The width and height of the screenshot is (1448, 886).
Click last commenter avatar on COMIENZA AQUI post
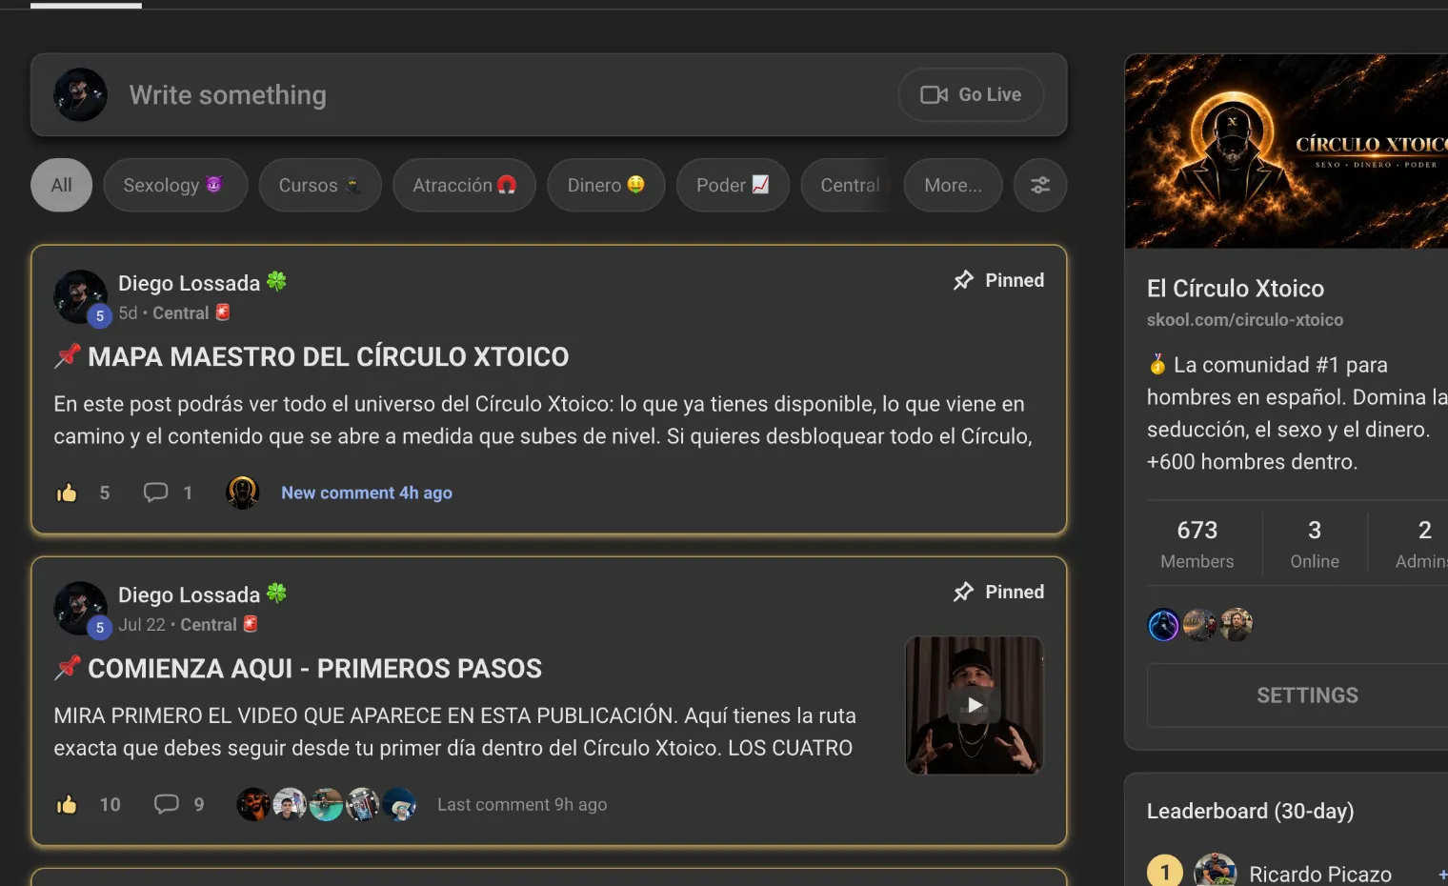tap(399, 804)
